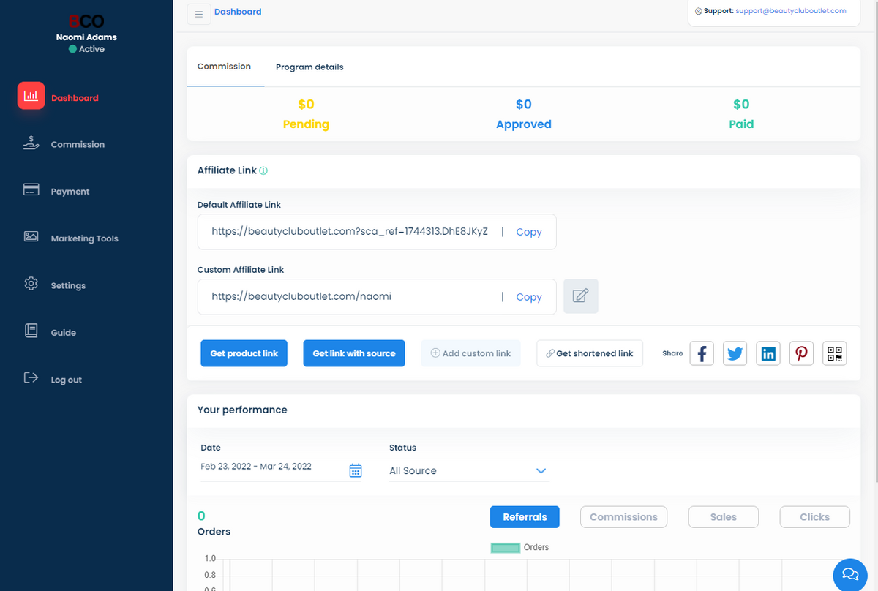The width and height of the screenshot is (878, 591).
Task: Click the Get shortened link button
Action: click(x=589, y=353)
